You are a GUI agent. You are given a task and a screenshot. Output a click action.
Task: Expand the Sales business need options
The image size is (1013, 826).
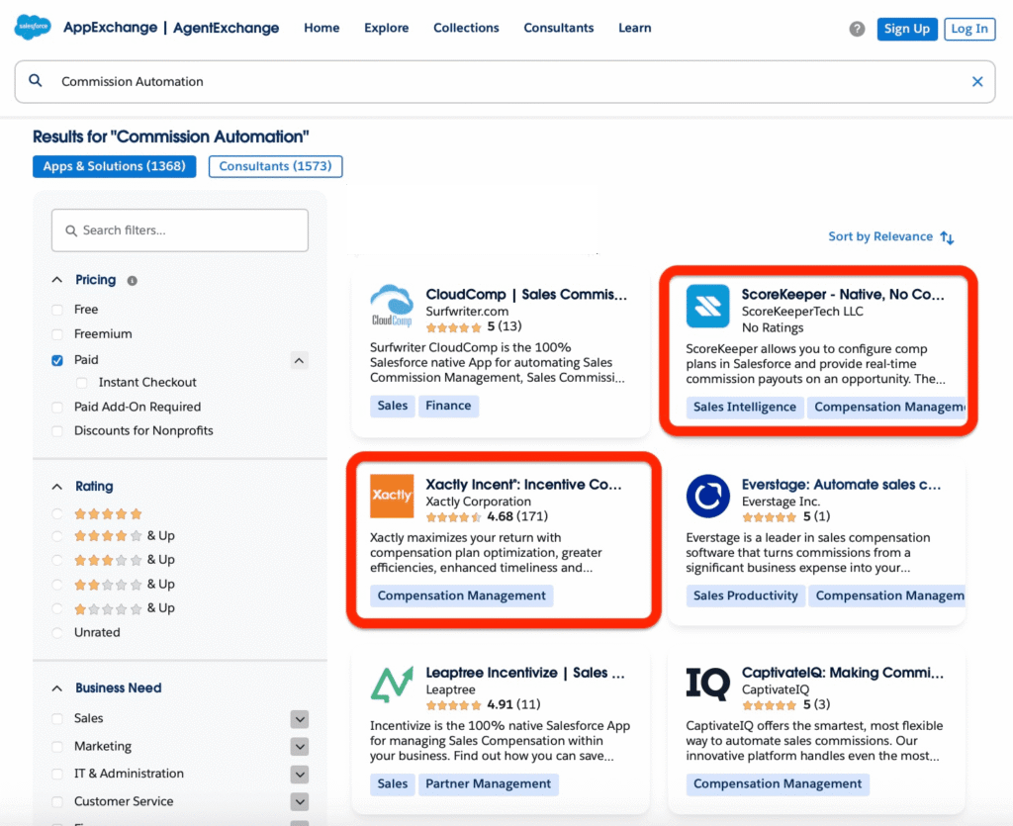(x=300, y=718)
